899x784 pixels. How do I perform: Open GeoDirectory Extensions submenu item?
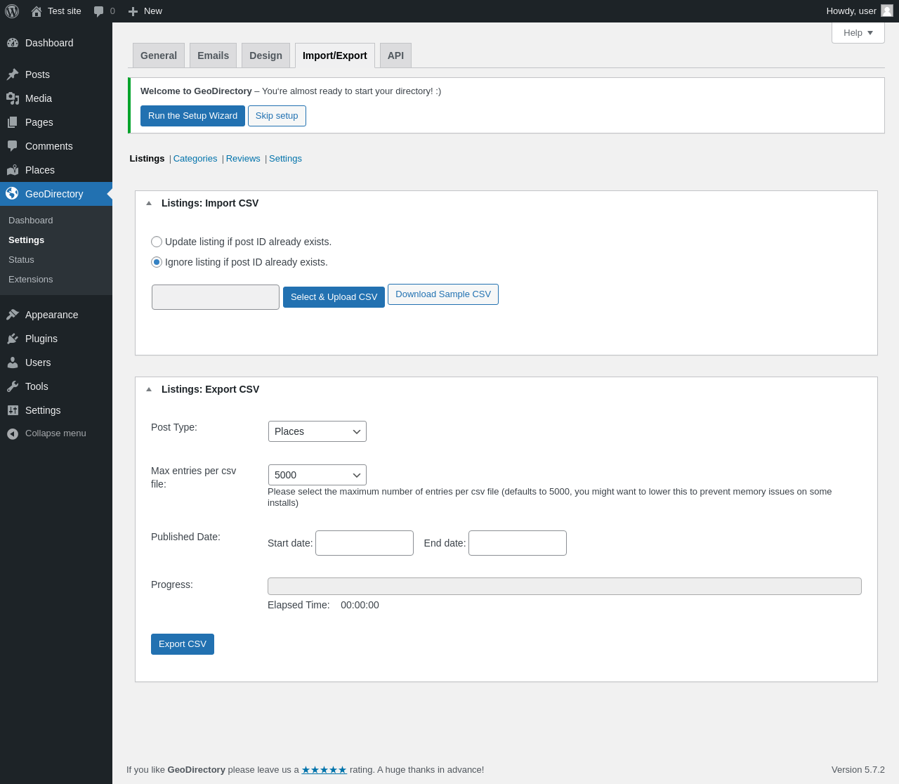tap(31, 280)
